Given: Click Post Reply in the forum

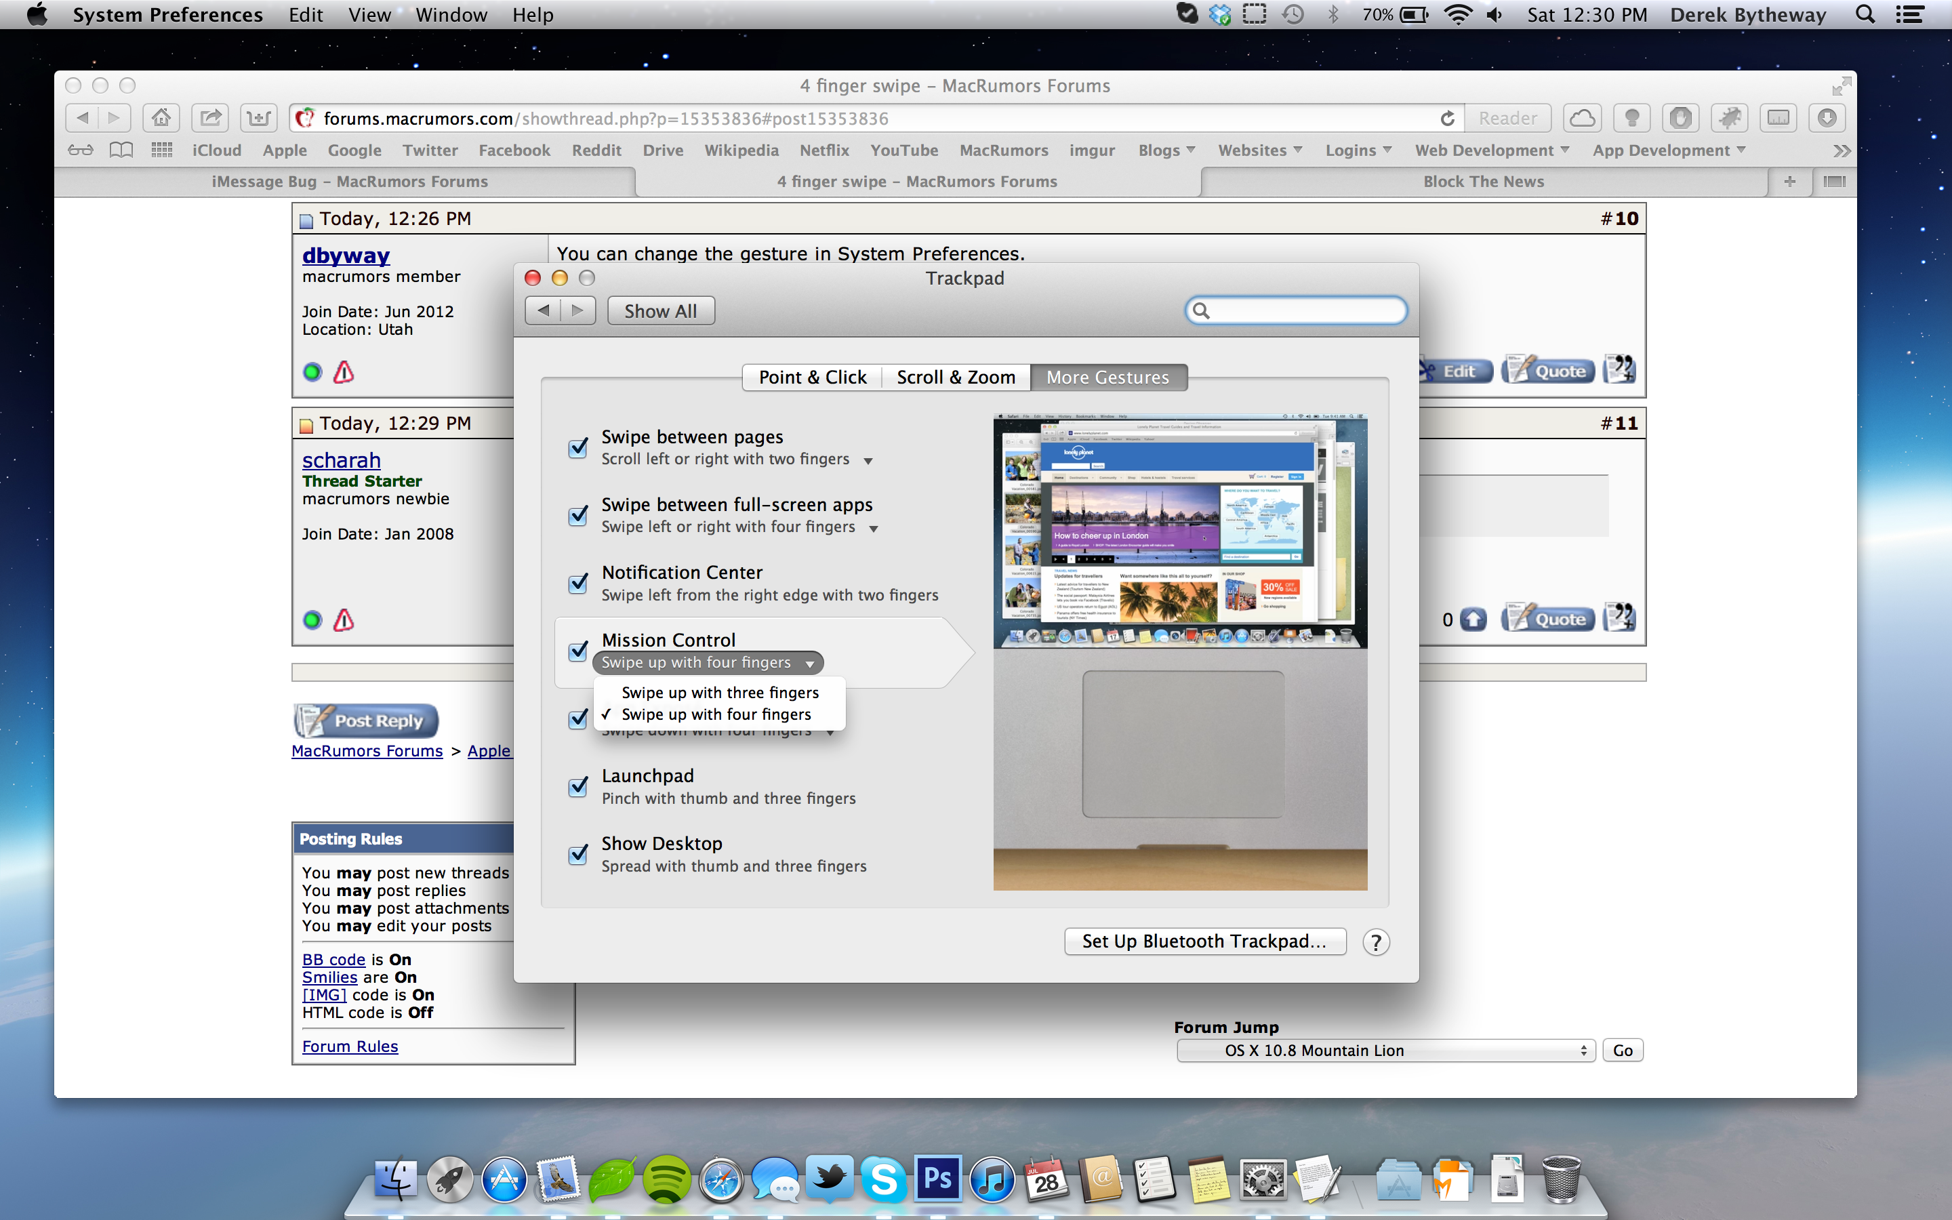Looking at the screenshot, I should (366, 720).
